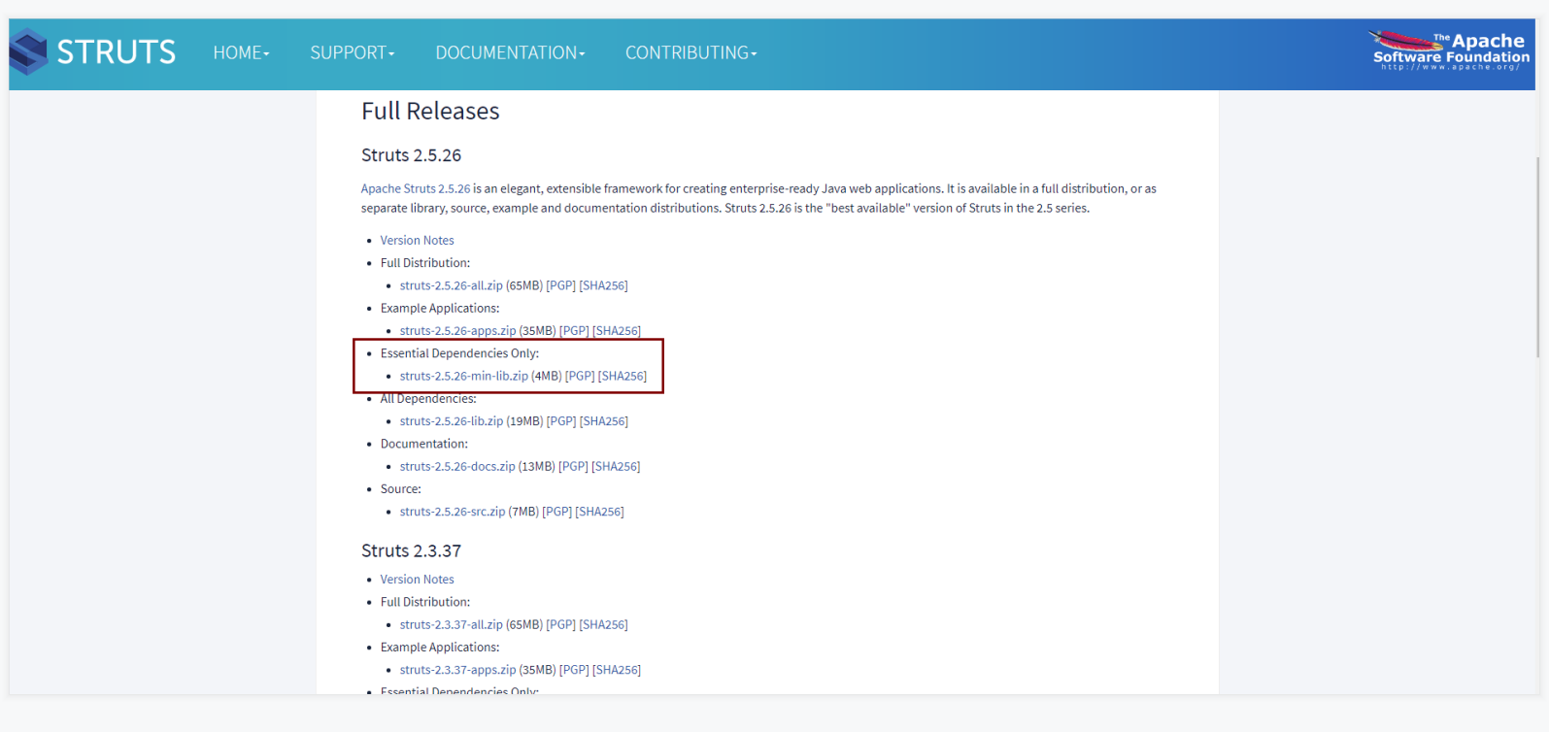The width and height of the screenshot is (1549, 732).
Task: Click the Example Applications label under Struts 2.5.26
Action: pos(440,308)
